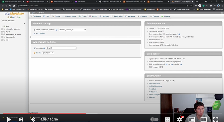
Task: Enter fullscreen mode
Action: pyautogui.click(x=215, y=119)
